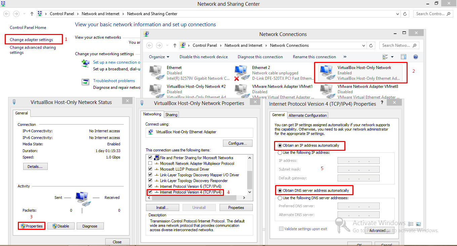
Task: Switch to Networking tab in adapter Properties
Action: click(x=152, y=114)
